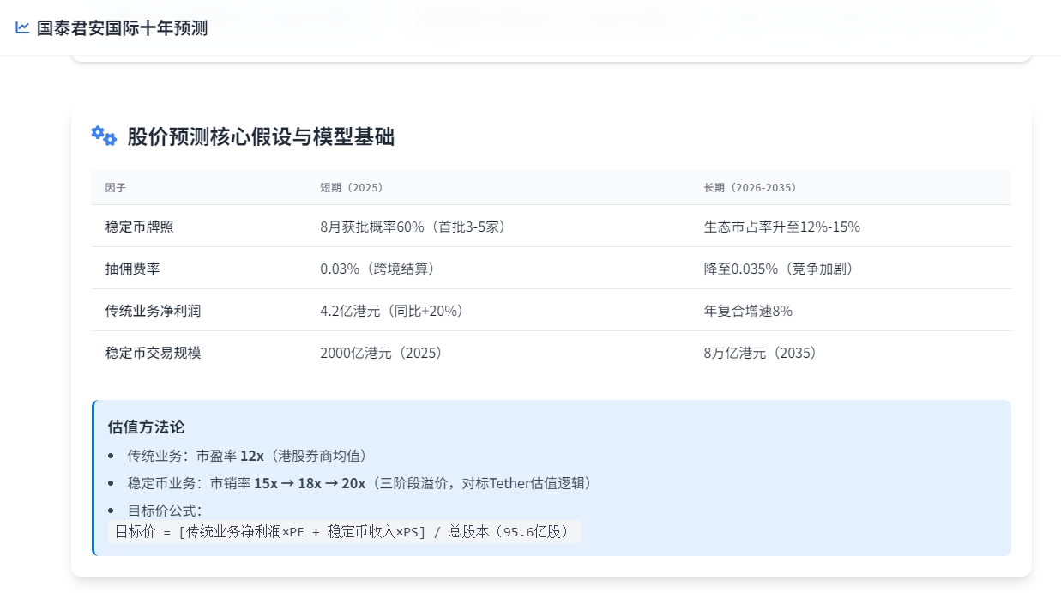Image resolution: width=1061 pixels, height=593 pixels.
Task: Click the gears icon beside 股价预测核心假设与模型基础
Action: [x=104, y=136]
